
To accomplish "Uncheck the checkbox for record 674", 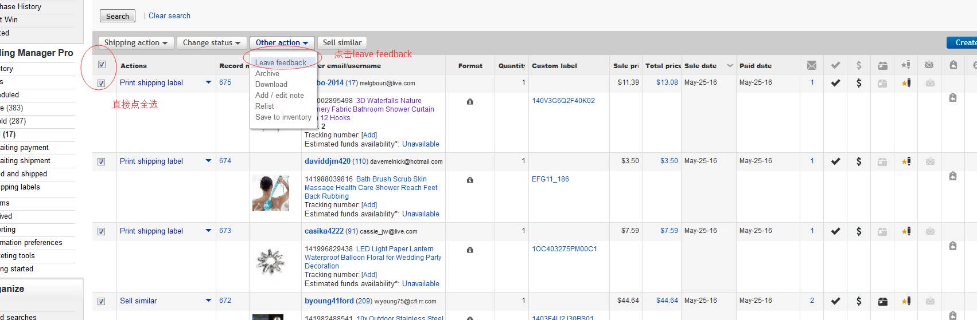I will [101, 161].
